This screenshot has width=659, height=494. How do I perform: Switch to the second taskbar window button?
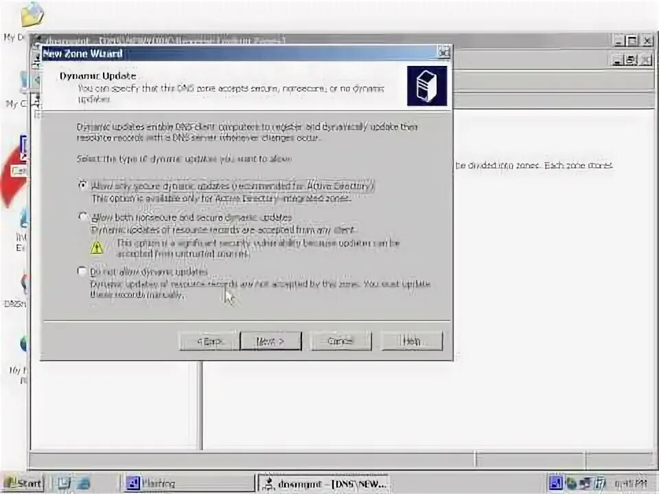point(189,483)
